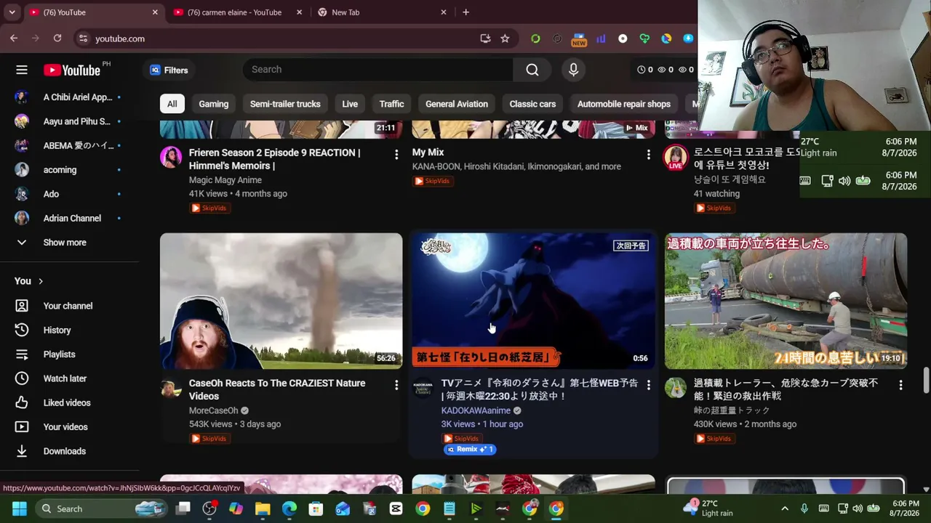931x523 pixels.
Task: Click SkipVids under CaseOh video
Action: coord(209,439)
